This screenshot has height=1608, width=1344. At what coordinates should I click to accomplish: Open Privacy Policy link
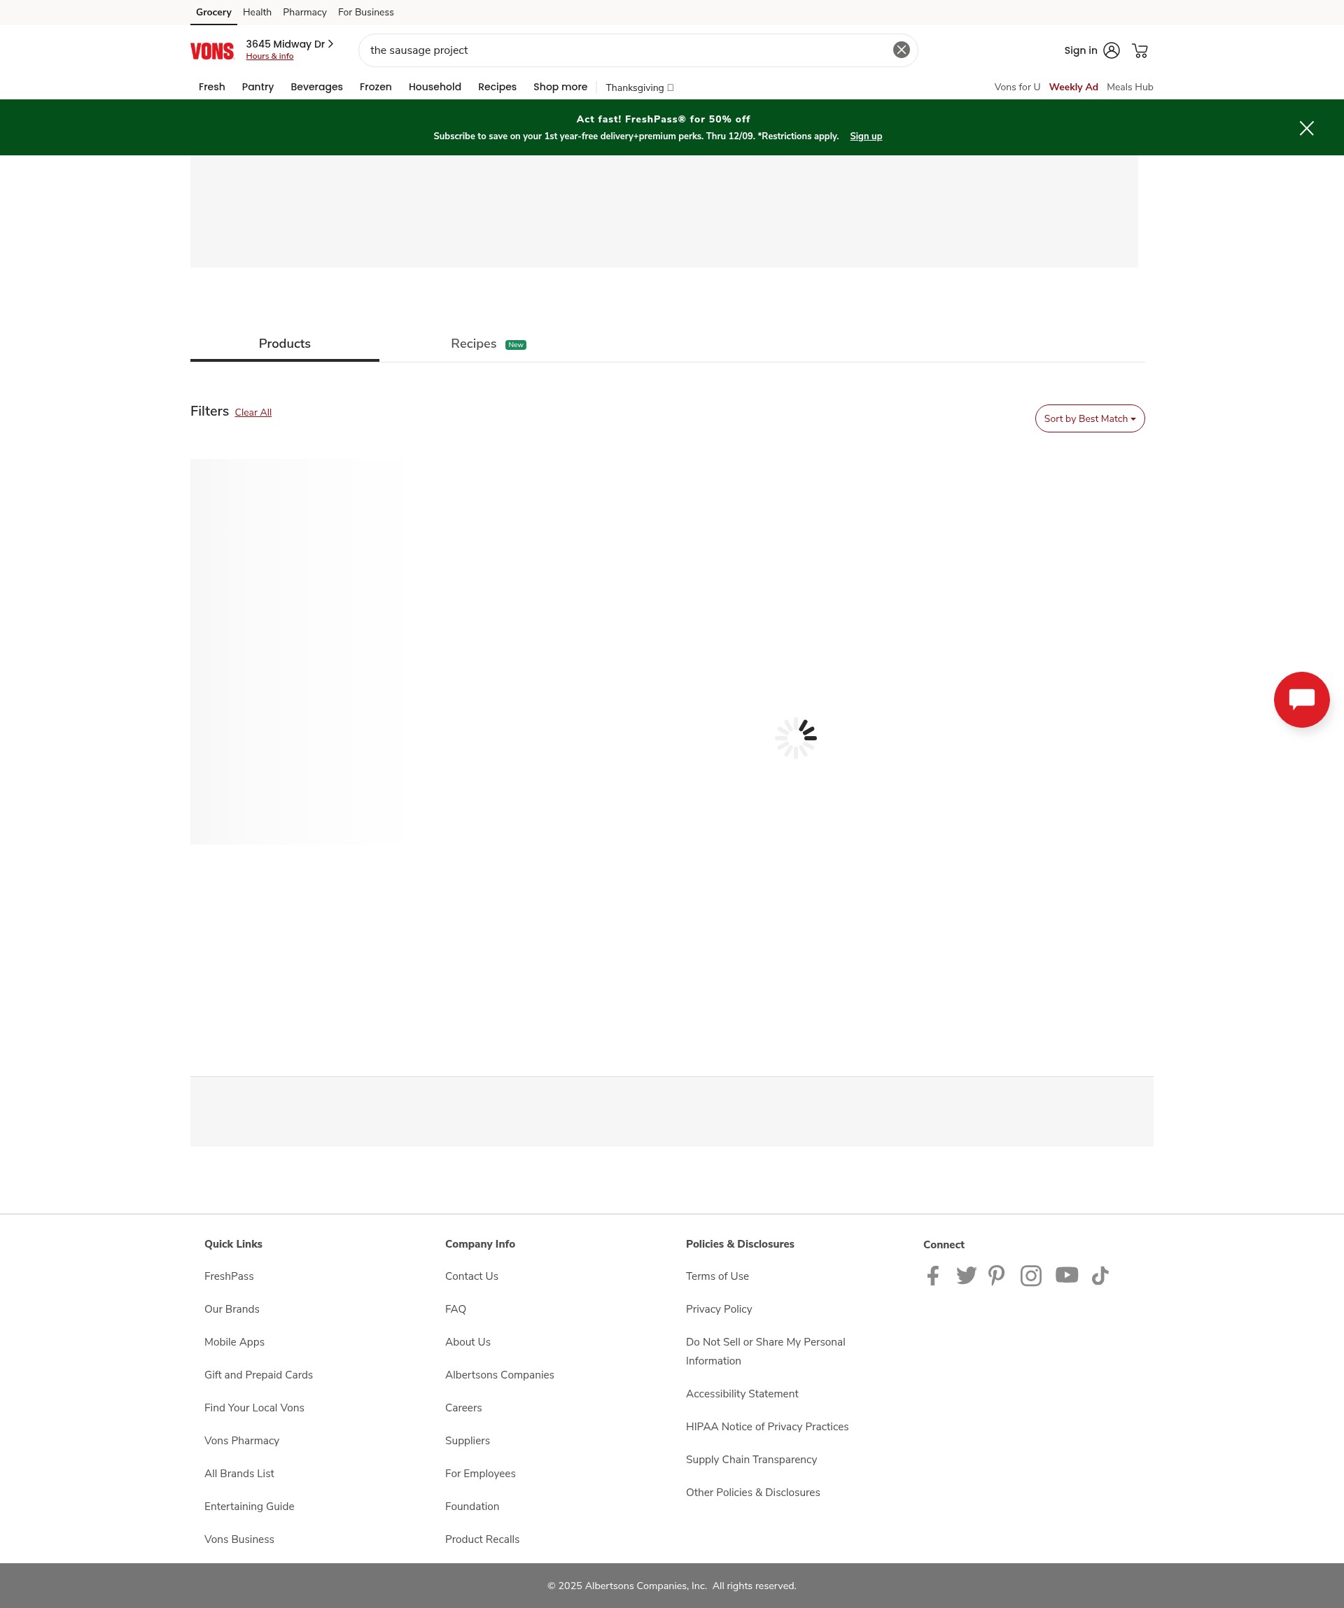(719, 1309)
